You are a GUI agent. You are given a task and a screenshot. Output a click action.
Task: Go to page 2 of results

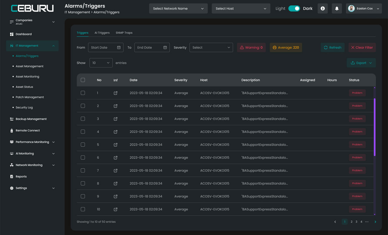(x=352, y=222)
